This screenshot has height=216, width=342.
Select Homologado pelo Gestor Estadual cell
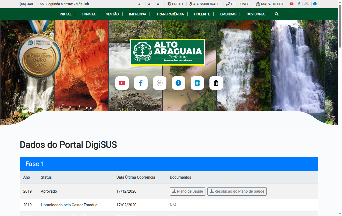(70, 205)
